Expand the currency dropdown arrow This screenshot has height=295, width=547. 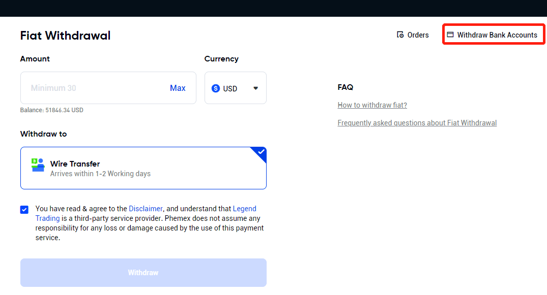pyautogui.click(x=256, y=88)
